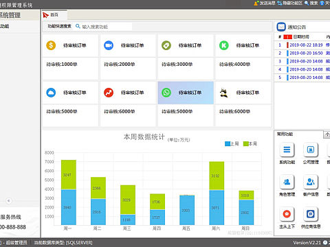Click 超级管理员 in status bar

tap(16, 243)
